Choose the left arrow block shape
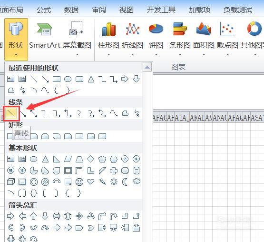264x242 pixels. point(22,216)
